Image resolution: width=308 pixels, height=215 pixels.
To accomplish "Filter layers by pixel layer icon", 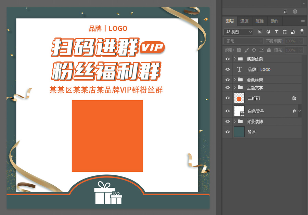I will [x=260, y=31].
